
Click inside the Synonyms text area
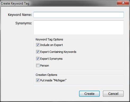pyautogui.click(x=79, y=27)
